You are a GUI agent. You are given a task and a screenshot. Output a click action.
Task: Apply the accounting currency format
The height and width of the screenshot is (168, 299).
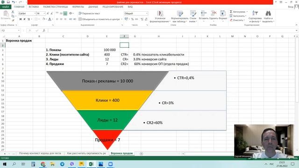[126, 19]
